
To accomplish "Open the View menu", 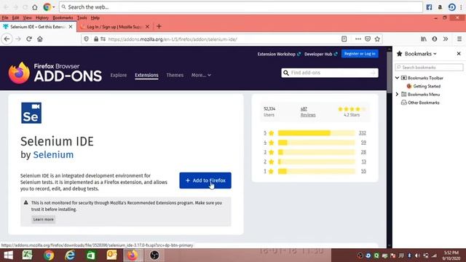I will (x=28, y=17).
